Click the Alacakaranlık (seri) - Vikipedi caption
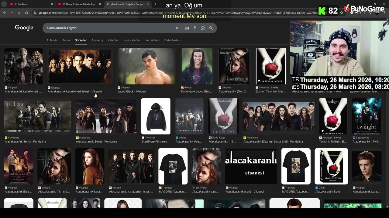The height and width of the screenshot is (218, 389). pyautogui.click(x=245, y=192)
